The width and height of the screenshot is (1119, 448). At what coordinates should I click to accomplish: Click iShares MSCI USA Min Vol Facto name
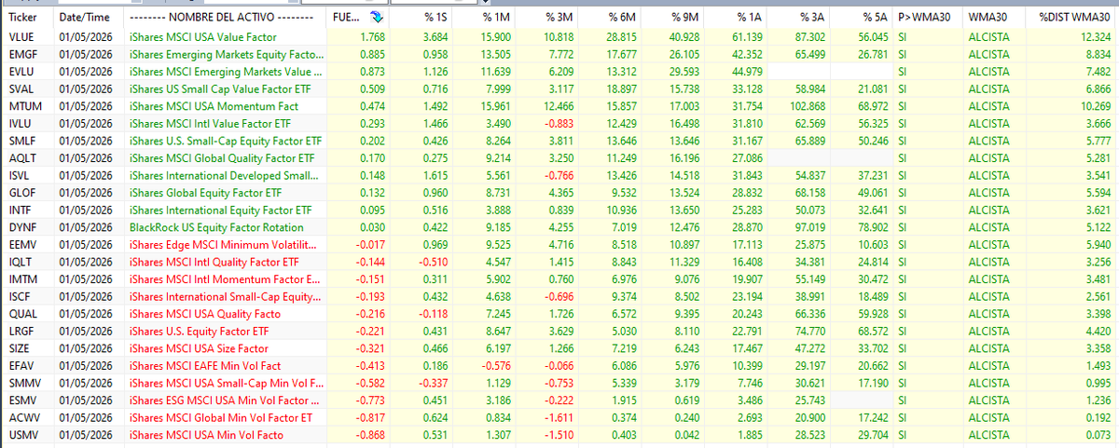click(206, 436)
